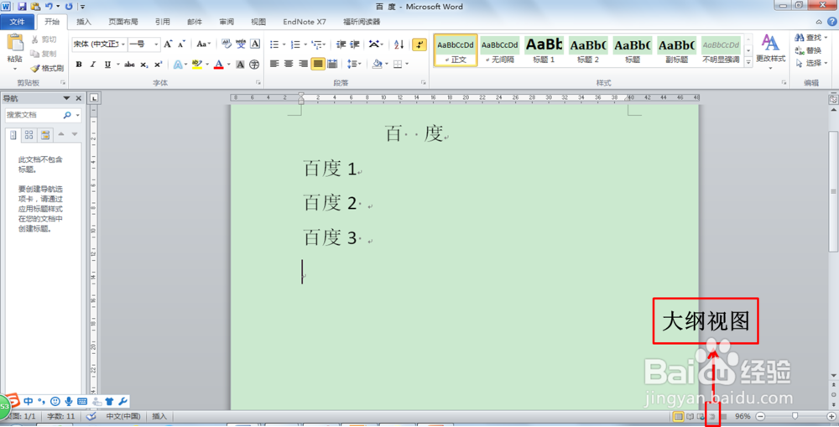Switch to the 引用 (References) tab
Viewport: 839px width, 427px height.
click(163, 22)
